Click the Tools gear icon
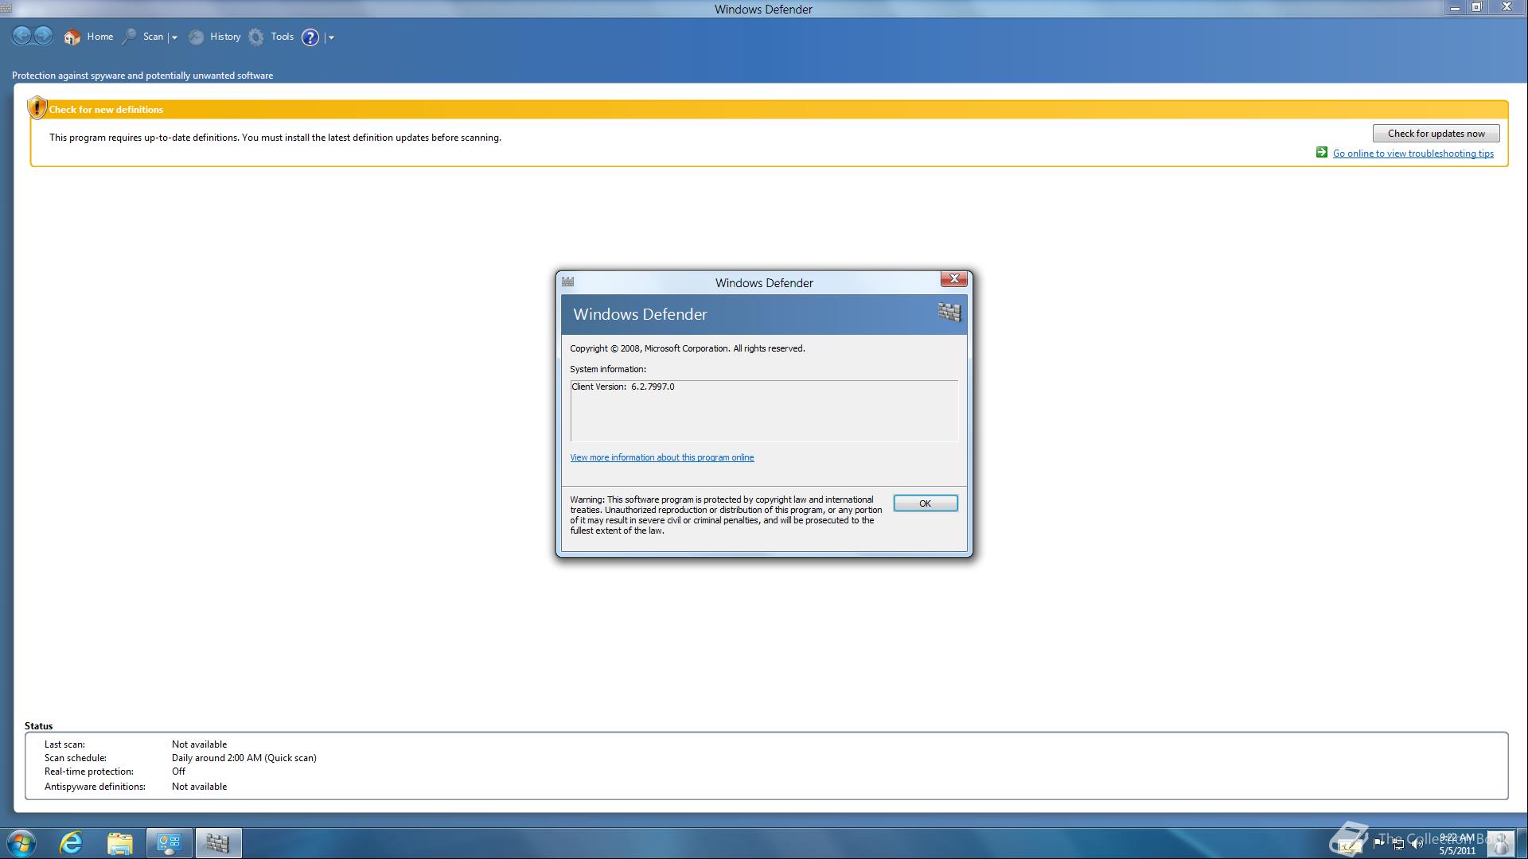The height and width of the screenshot is (859, 1528). tap(256, 37)
